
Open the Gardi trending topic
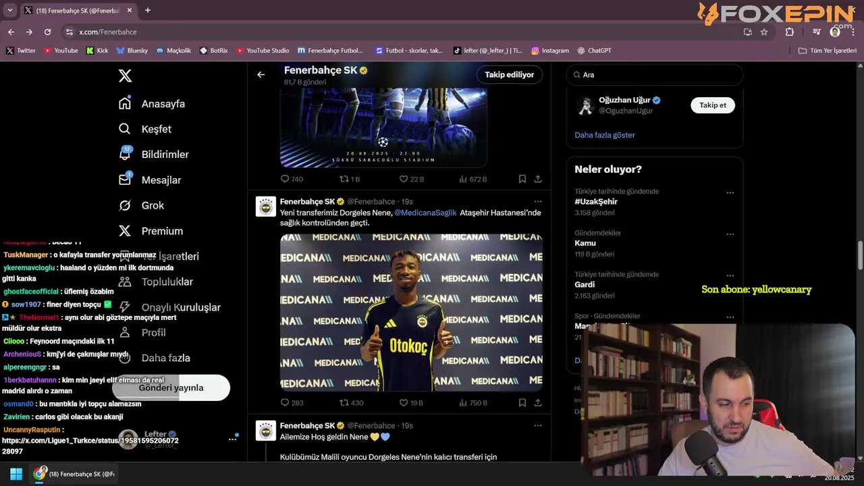tap(585, 285)
